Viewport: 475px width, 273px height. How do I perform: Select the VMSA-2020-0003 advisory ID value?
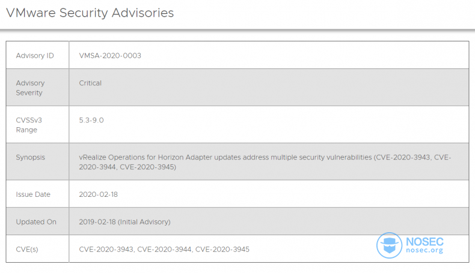click(110, 56)
